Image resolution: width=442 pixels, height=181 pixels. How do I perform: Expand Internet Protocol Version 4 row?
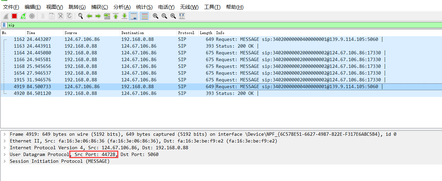pyautogui.click(x=4, y=148)
